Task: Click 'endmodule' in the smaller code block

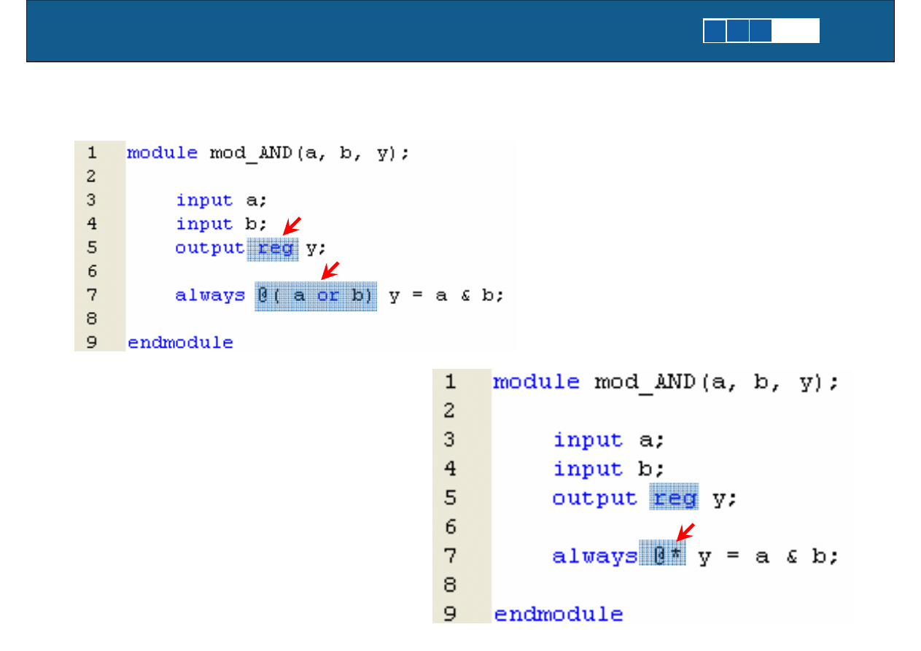Action: (180, 343)
